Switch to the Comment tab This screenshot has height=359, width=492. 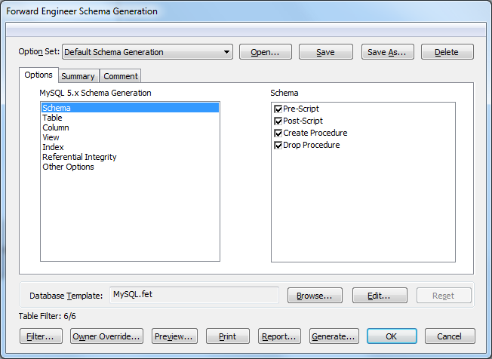pyautogui.click(x=121, y=76)
